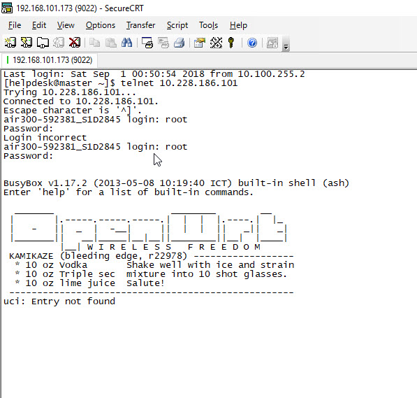417x398 pixels.
Task: Click the terminal line 'uci: Entry not found'
Action: [x=59, y=301]
